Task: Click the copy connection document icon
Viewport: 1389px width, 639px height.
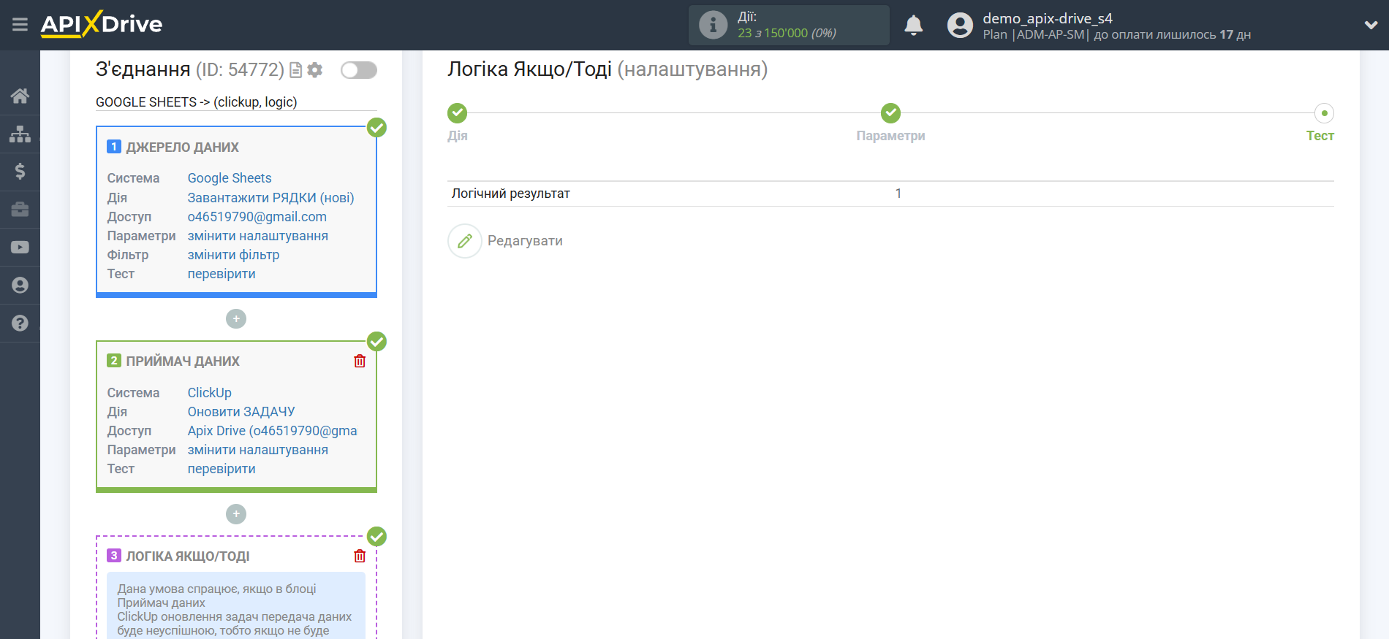Action: coord(296,70)
